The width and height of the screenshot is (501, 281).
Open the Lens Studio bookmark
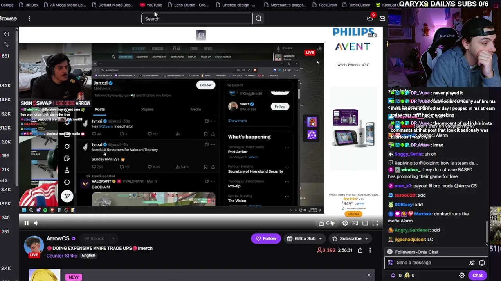point(188,5)
